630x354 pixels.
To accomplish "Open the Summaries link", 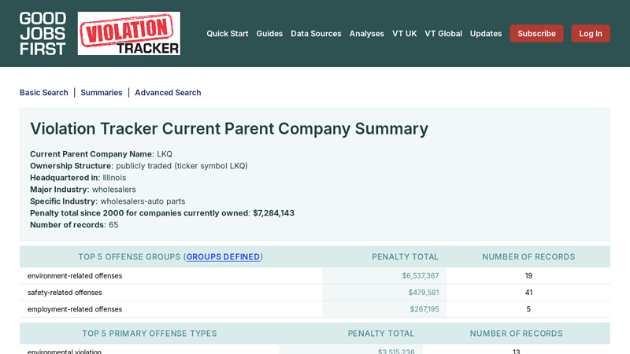I will pos(102,93).
